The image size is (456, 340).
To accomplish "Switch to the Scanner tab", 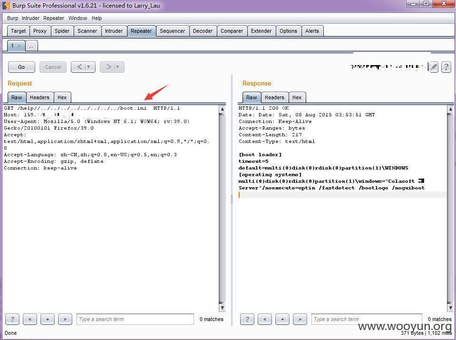I will tap(87, 31).
